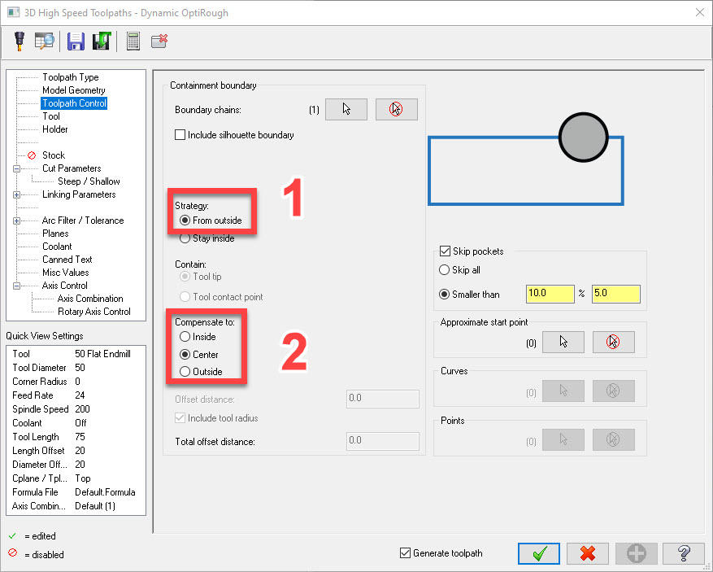Select the Stay inside strategy option
The height and width of the screenshot is (572, 713).
pyautogui.click(x=185, y=238)
